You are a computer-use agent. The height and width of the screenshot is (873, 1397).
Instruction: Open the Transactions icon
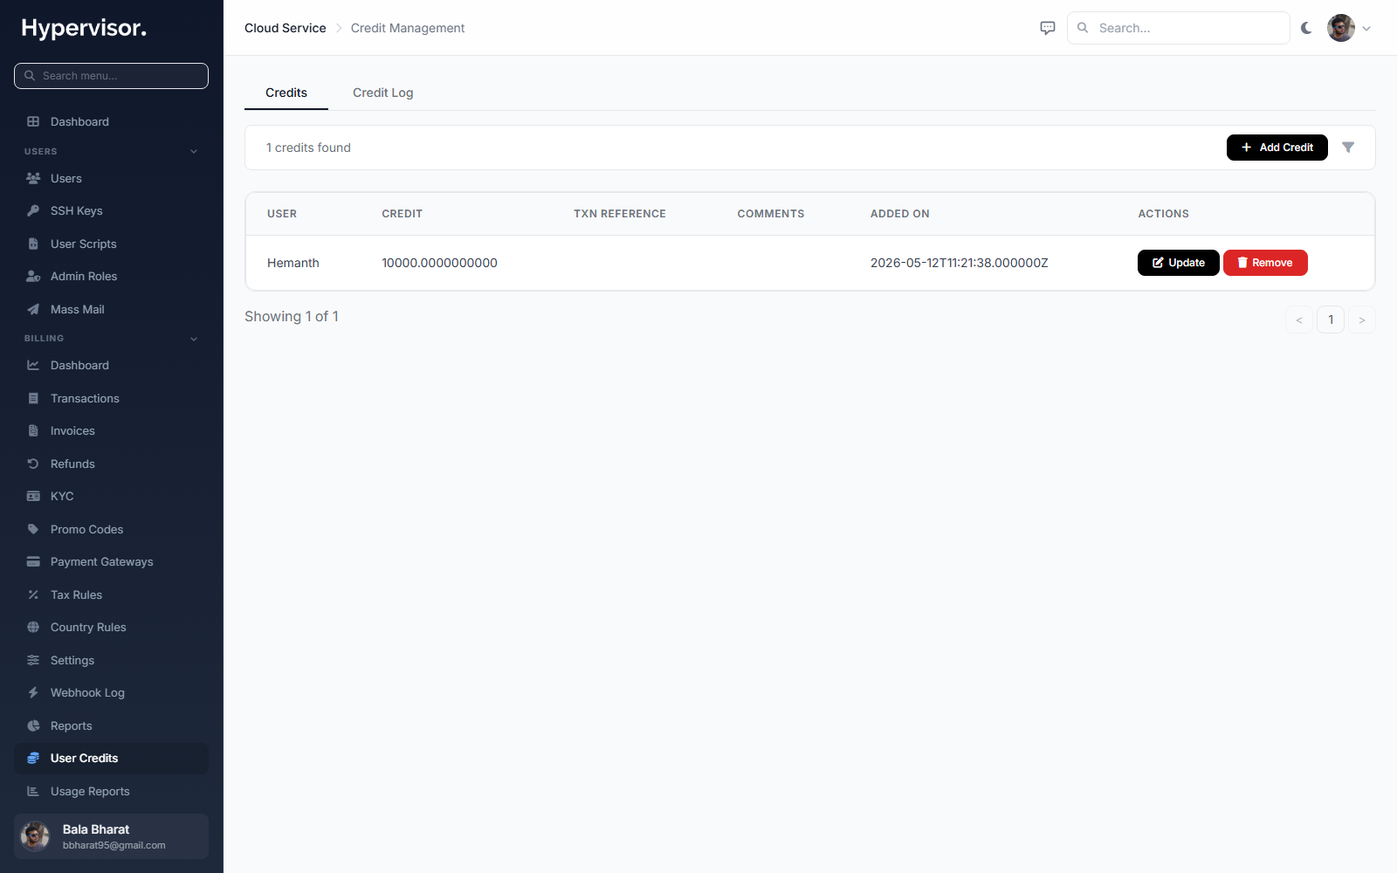point(33,398)
